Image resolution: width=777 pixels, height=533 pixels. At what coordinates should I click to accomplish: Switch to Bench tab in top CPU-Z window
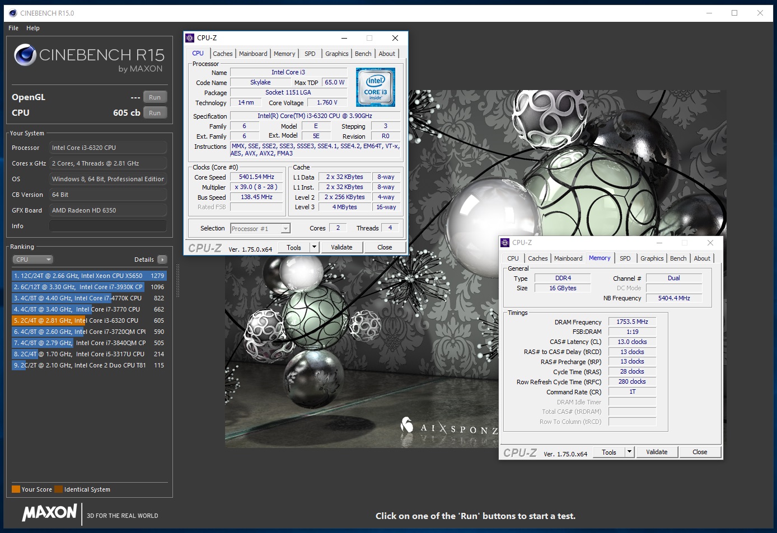coord(363,54)
